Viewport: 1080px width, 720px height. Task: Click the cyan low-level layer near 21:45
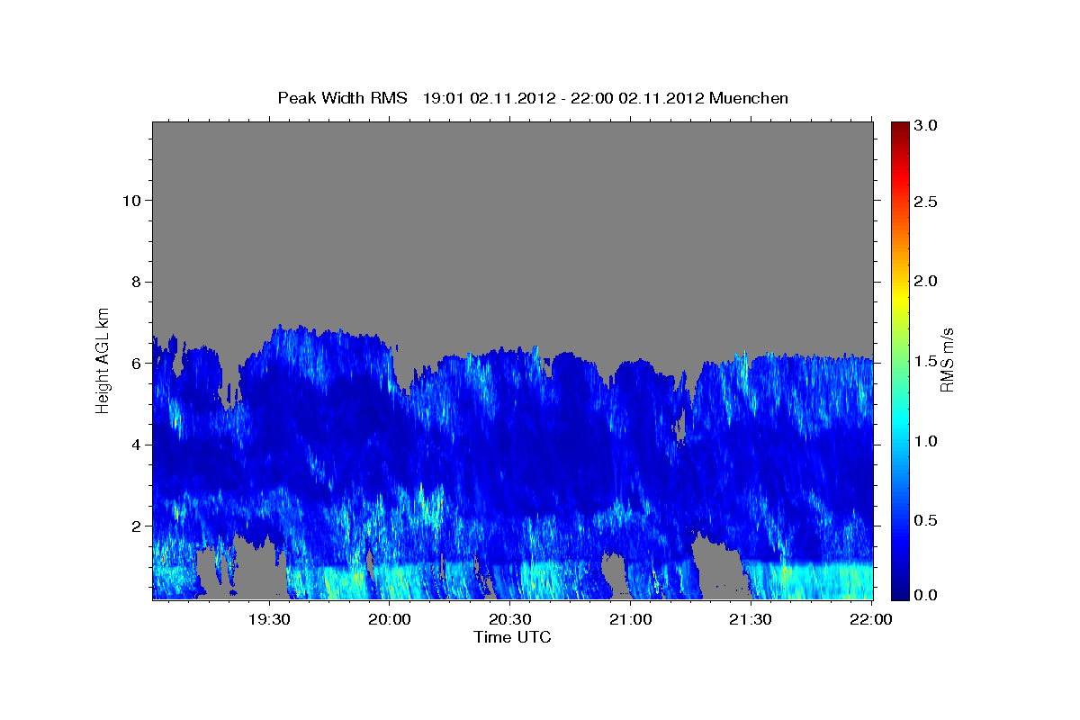[810, 580]
